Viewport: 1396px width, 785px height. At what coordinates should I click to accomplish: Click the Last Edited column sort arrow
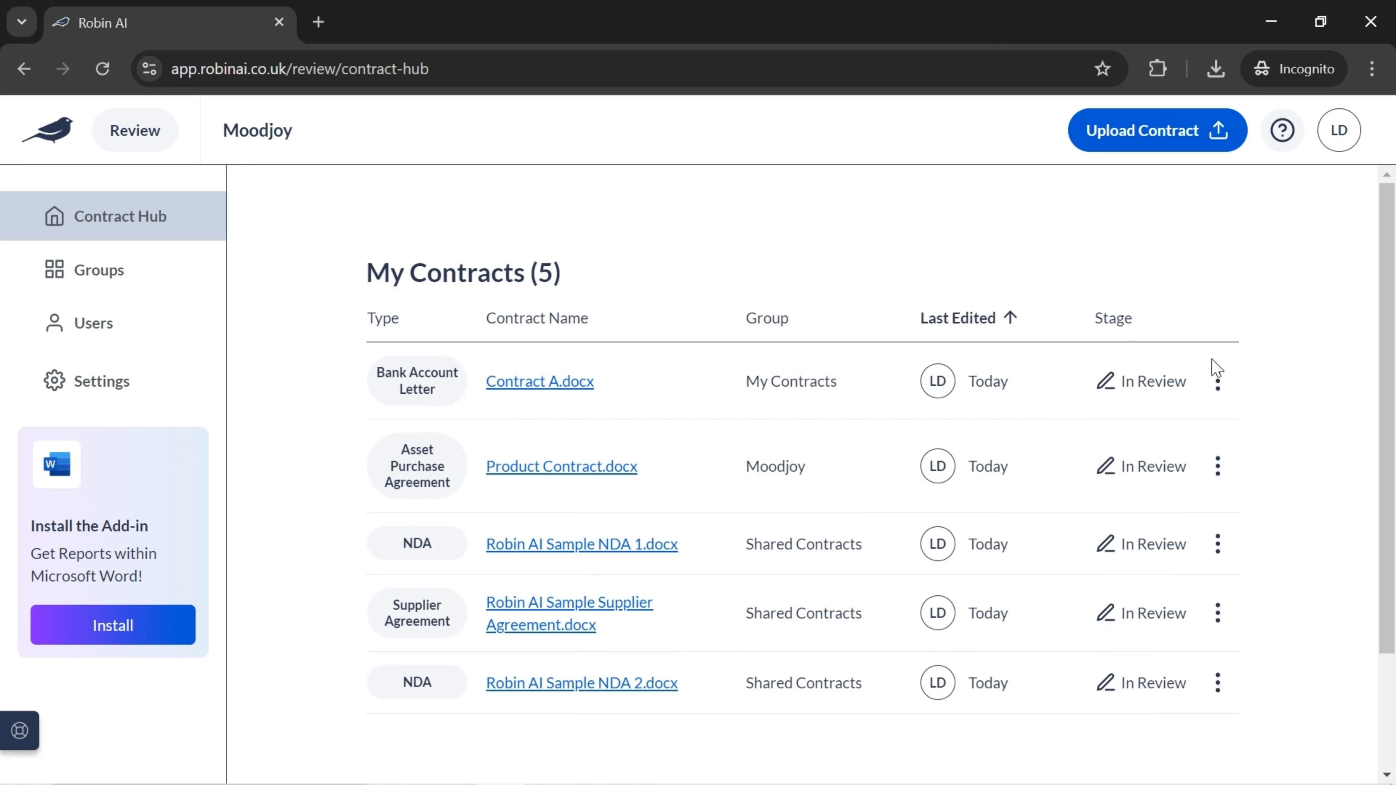coord(1011,317)
